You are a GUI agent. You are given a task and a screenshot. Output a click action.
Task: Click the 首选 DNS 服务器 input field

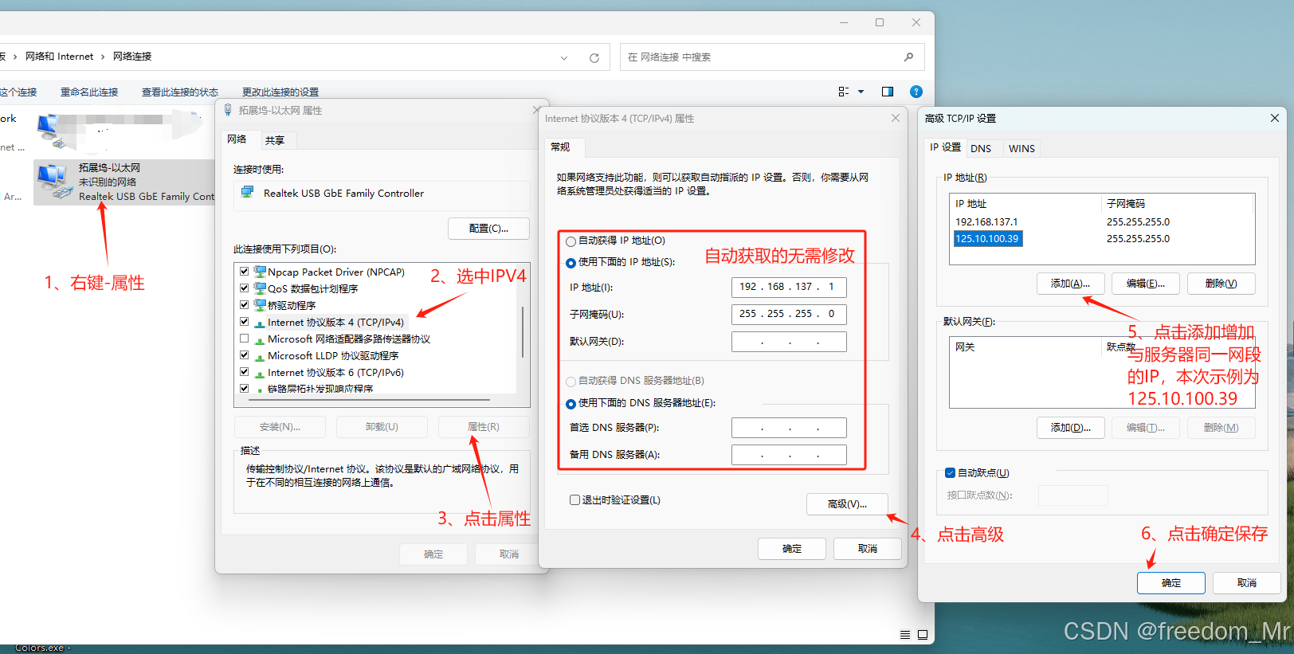pyautogui.click(x=789, y=428)
